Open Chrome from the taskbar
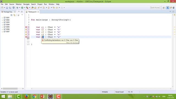The width and height of the screenshot is (176, 99). [x=34, y=97]
